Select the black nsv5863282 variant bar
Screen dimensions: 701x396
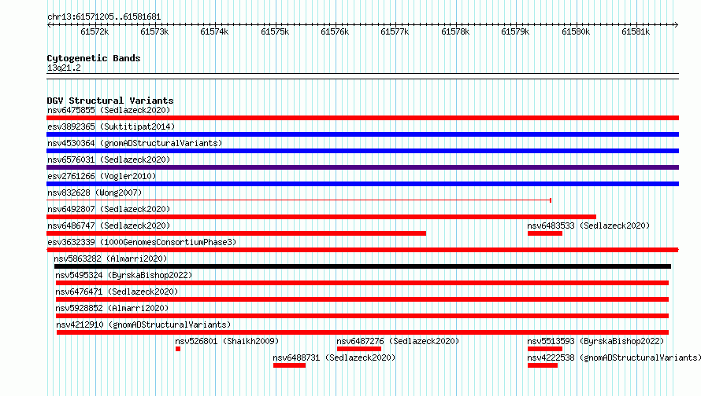coord(362,266)
